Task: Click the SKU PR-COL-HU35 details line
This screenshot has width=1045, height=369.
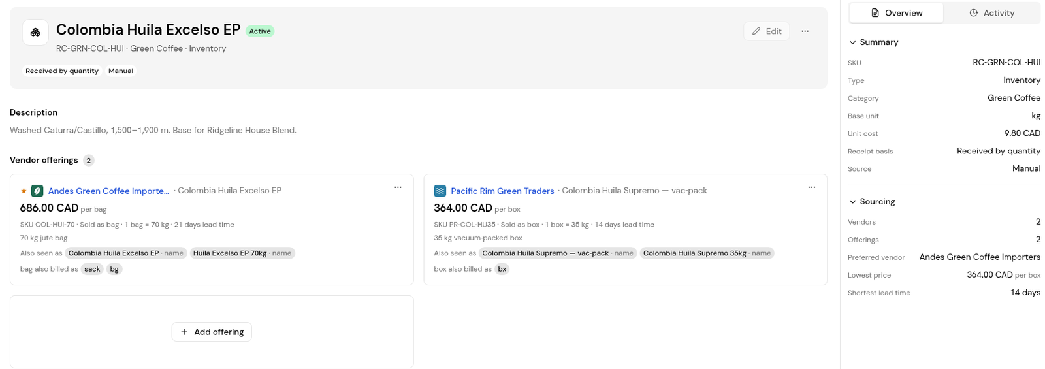Action: point(544,225)
